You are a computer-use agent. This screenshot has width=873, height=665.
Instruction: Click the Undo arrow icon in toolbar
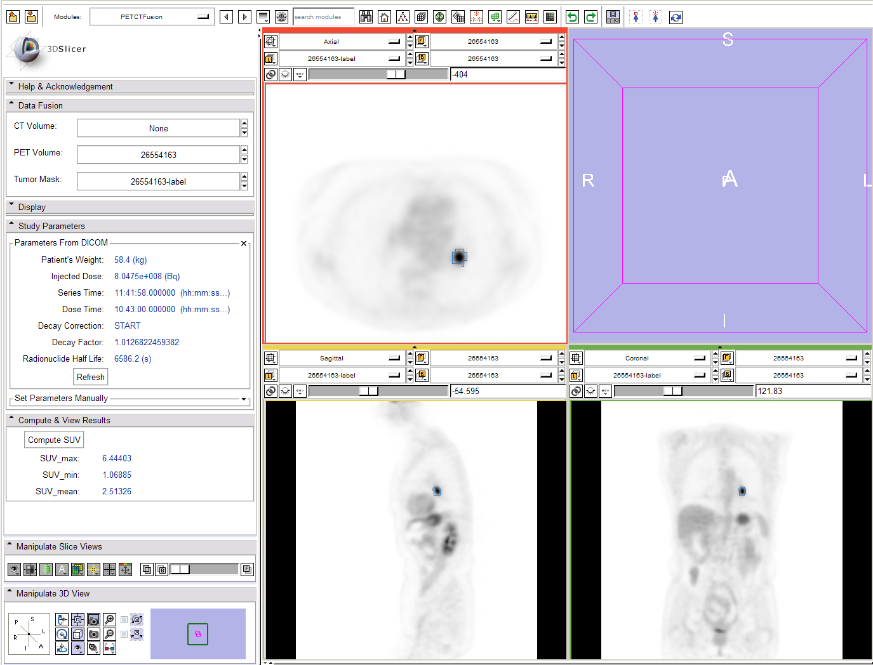(x=572, y=17)
